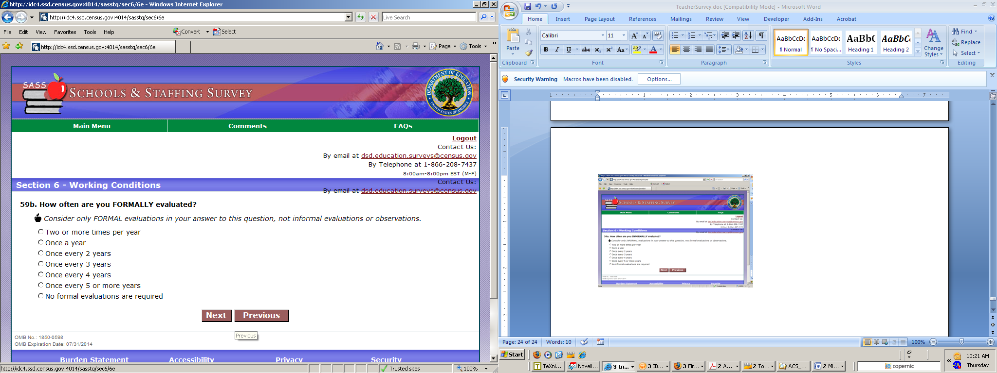Stop loading with the red X icon
This screenshot has height=373, width=997.
373,17
